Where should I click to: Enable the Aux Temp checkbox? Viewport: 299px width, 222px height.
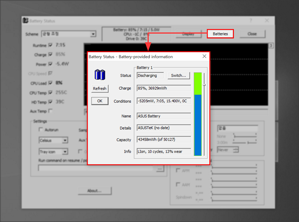point(50,111)
